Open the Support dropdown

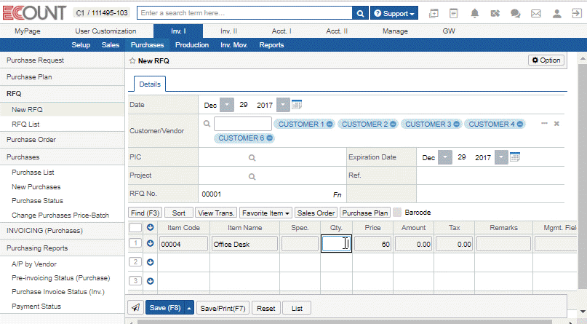394,13
